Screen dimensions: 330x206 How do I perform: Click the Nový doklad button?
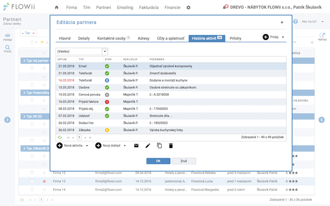tap(108, 146)
